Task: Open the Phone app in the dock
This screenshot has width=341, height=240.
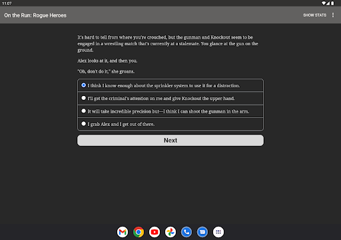Action: (186, 232)
